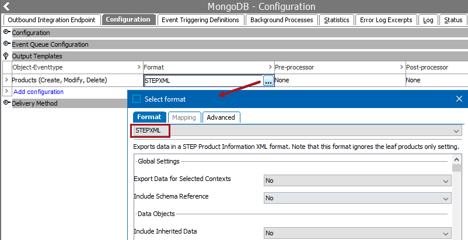Click the Add configuration link
468x240 pixels.
coord(39,92)
